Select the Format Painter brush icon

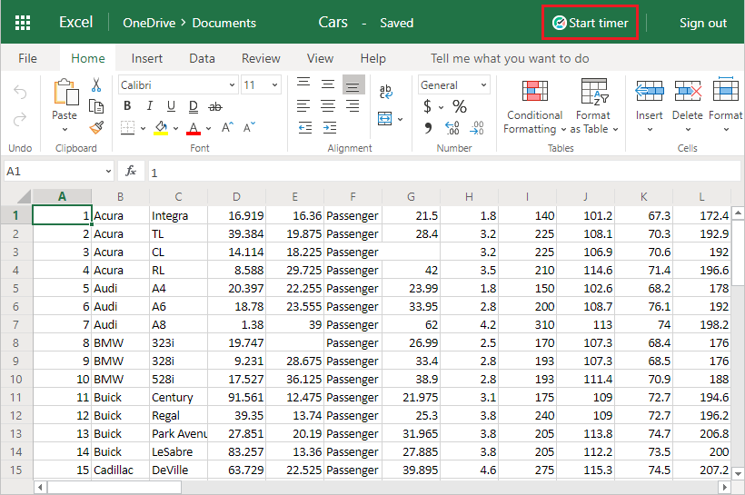point(96,127)
